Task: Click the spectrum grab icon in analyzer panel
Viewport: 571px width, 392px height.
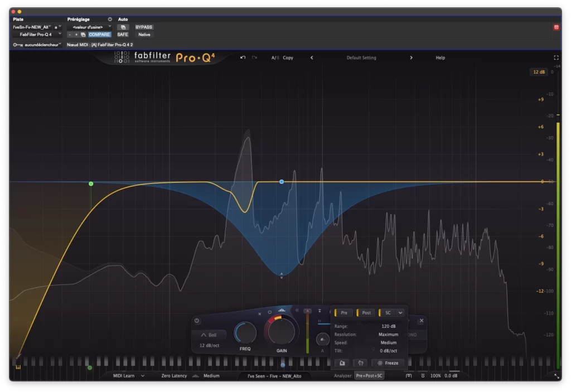Action: coord(342,363)
